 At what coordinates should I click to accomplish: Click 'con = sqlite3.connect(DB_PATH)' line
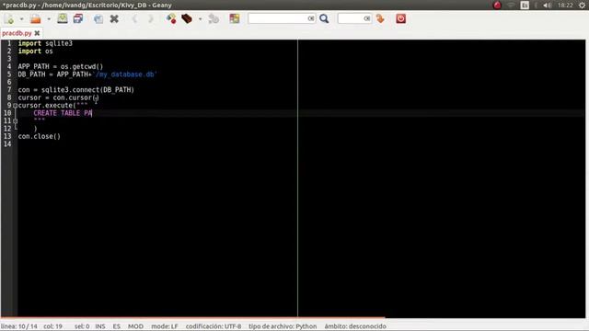click(75, 90)
